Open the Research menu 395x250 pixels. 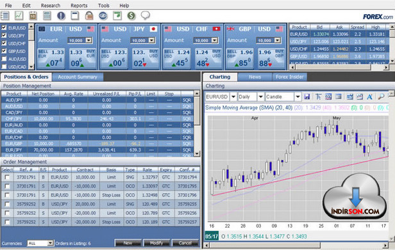pyautogui.click(x=51, y=5)
